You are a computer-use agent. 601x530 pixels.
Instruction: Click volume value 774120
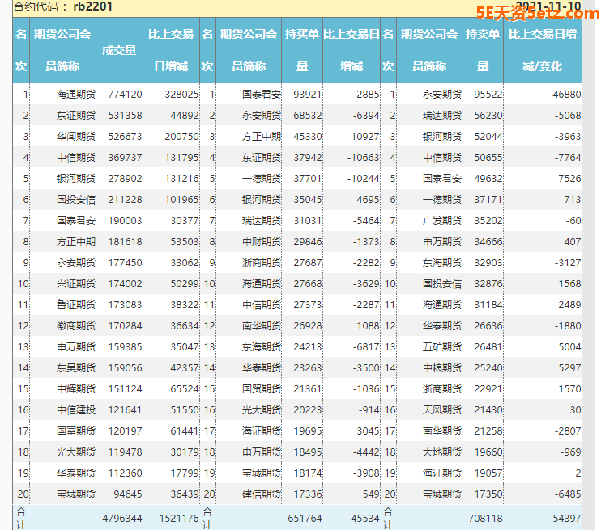(x=125, y=94)
